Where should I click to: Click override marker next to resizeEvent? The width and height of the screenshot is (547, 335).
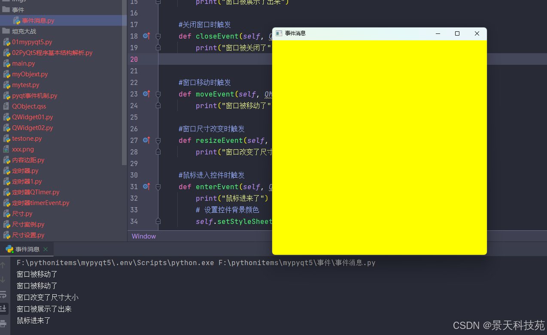pyautogui.click(x=146, y=140)
